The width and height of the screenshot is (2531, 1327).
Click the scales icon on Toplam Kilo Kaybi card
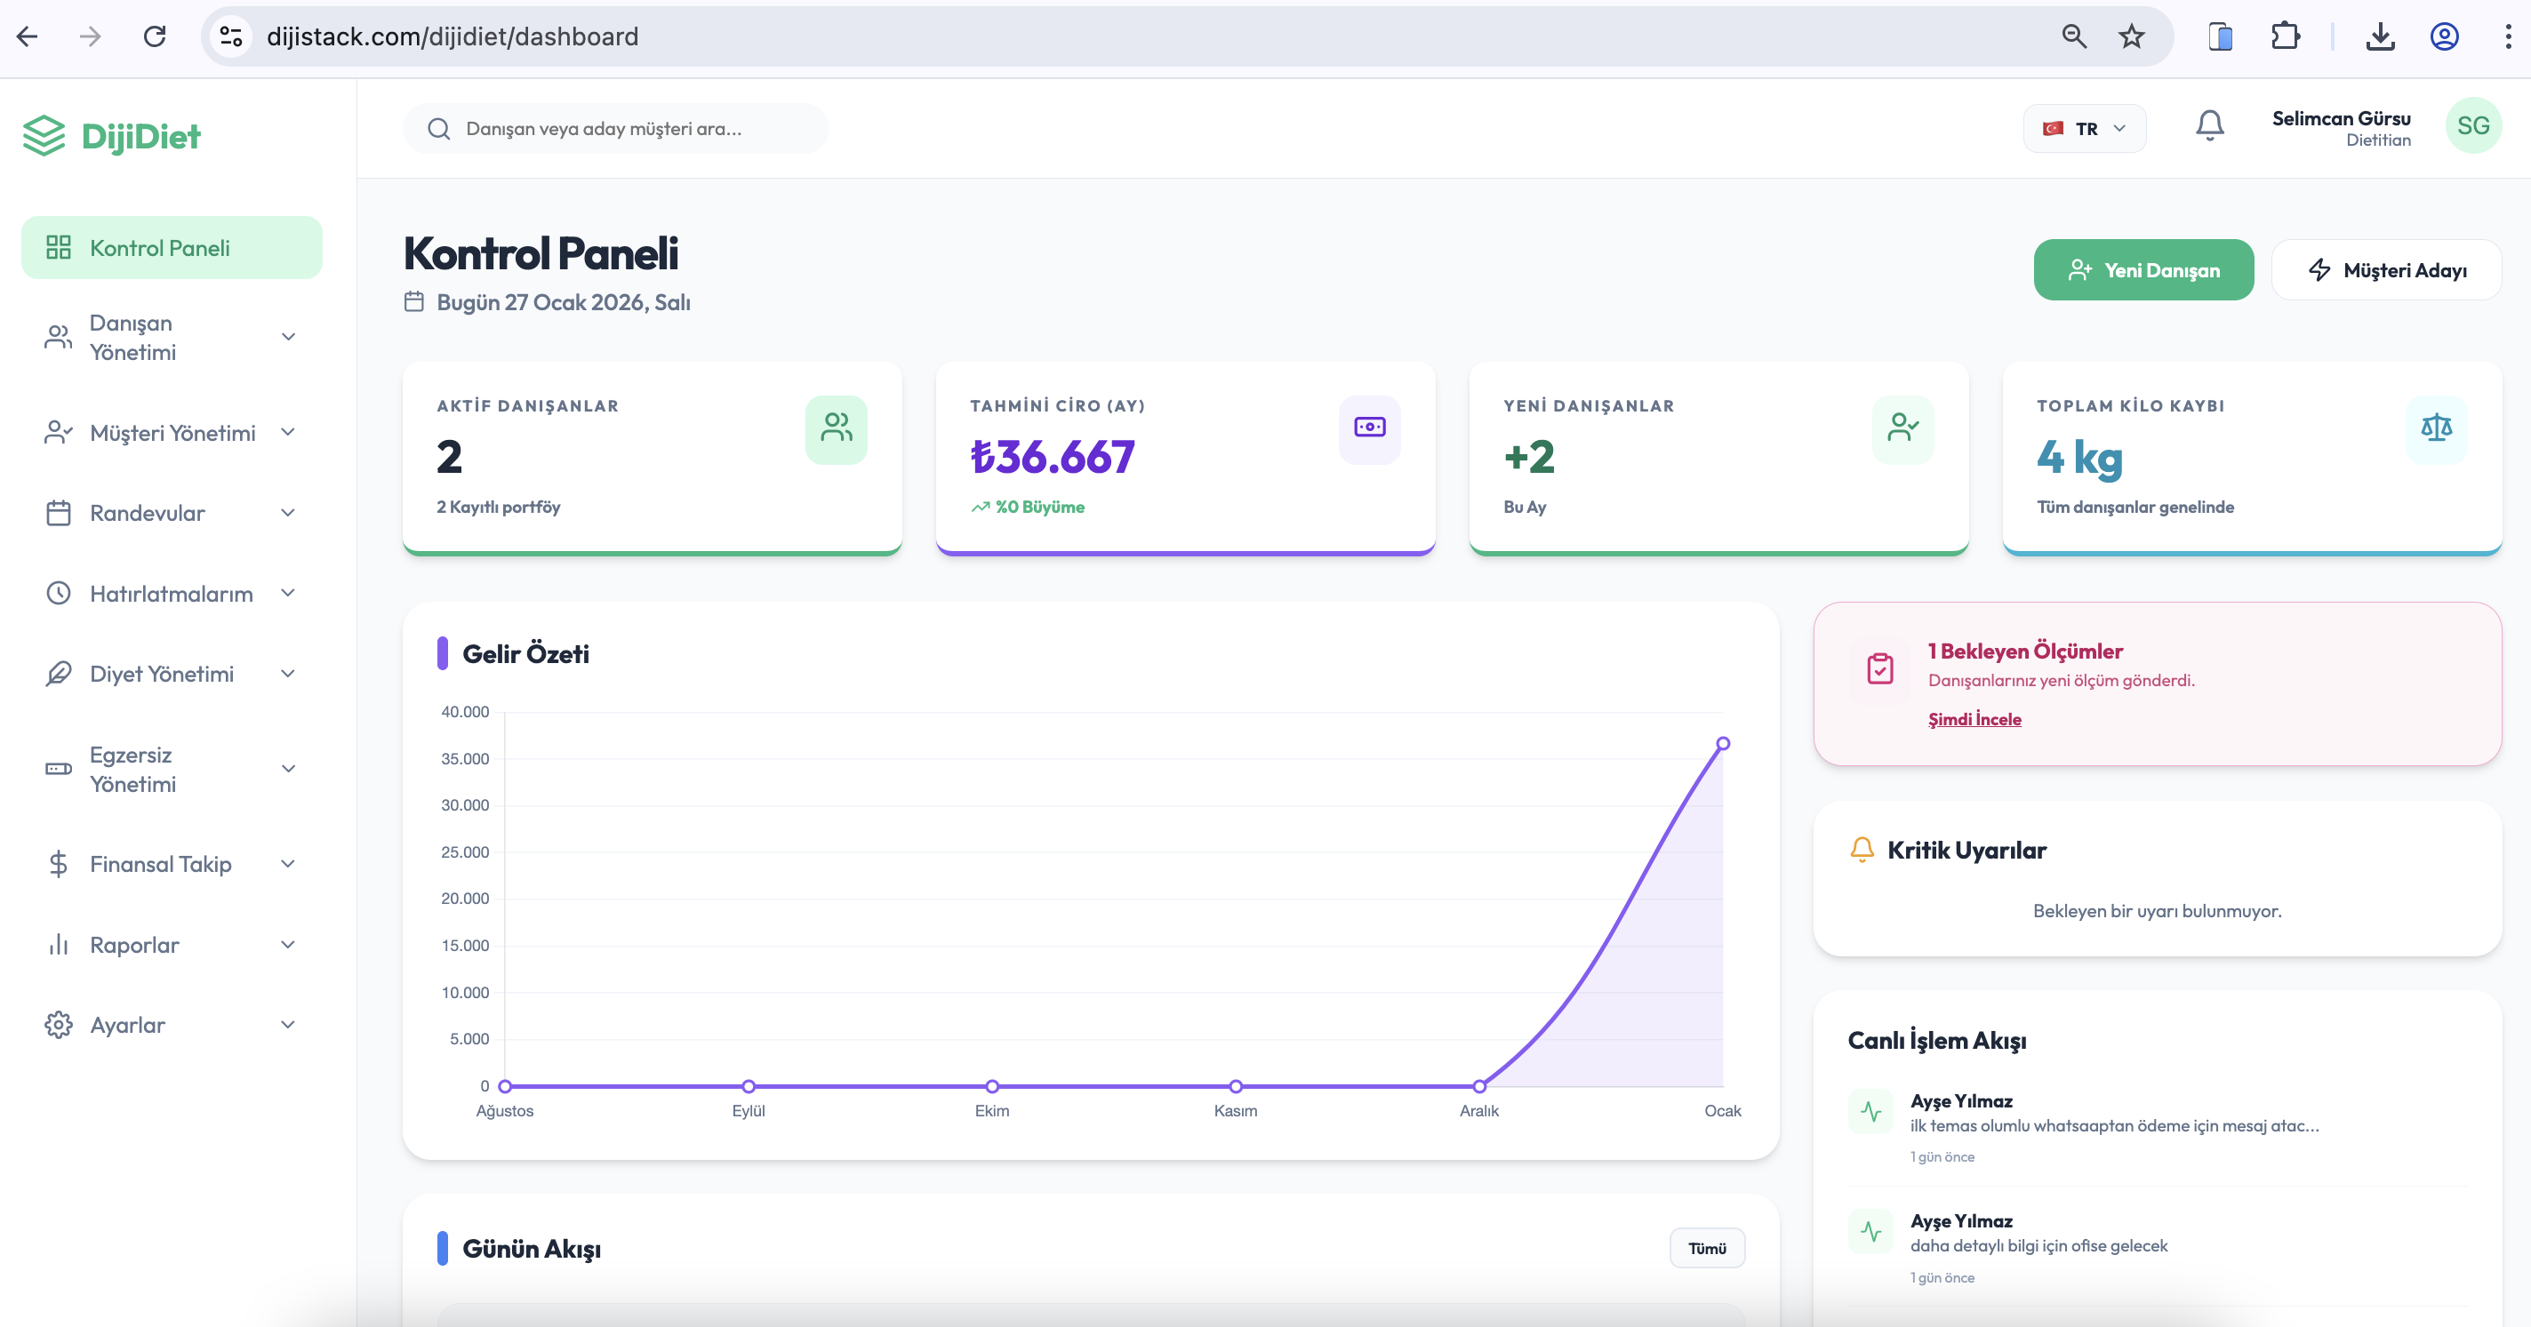[2436, 428]
